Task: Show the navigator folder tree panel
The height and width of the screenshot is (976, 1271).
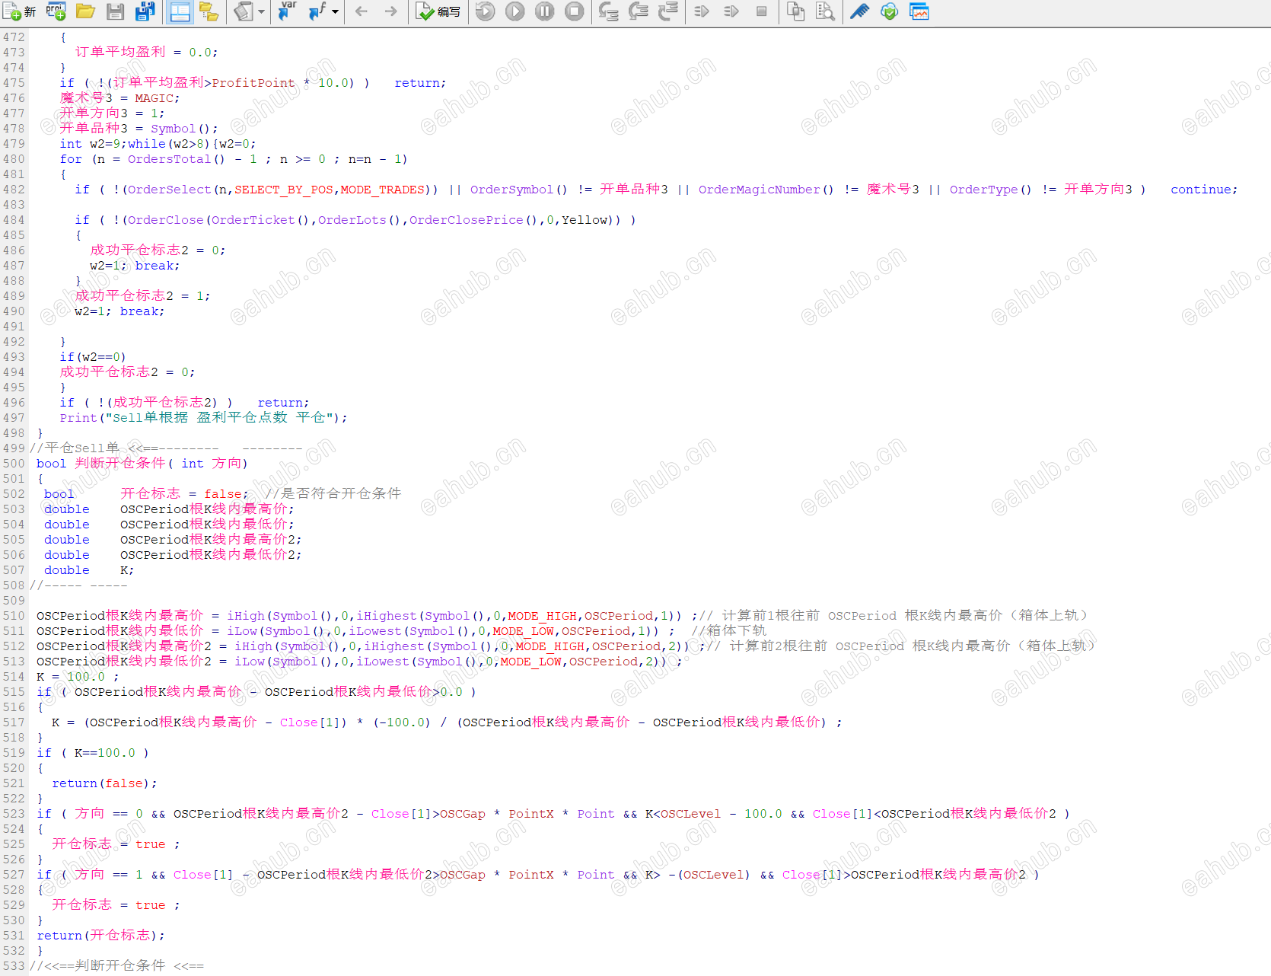Action: (209, 11)
